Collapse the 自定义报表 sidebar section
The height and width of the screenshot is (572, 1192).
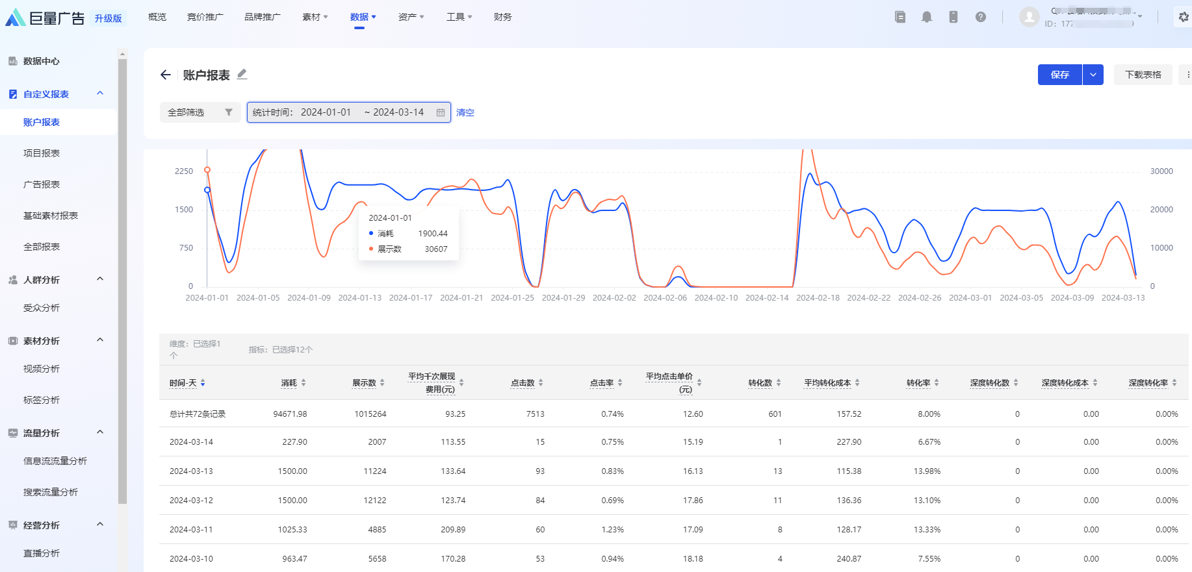coord(100,93)
